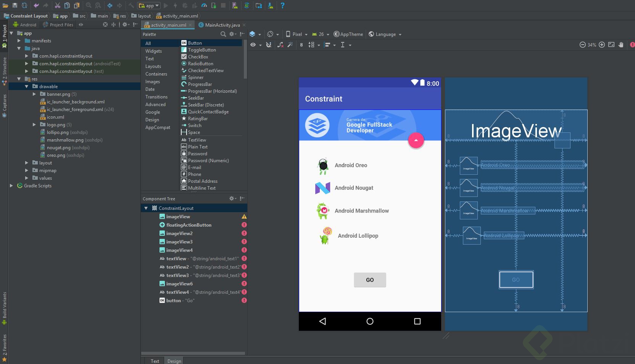635x364 pixels.
Task: Toggle the orientation rotate icon in editor
Action: (x=271, y=34)
